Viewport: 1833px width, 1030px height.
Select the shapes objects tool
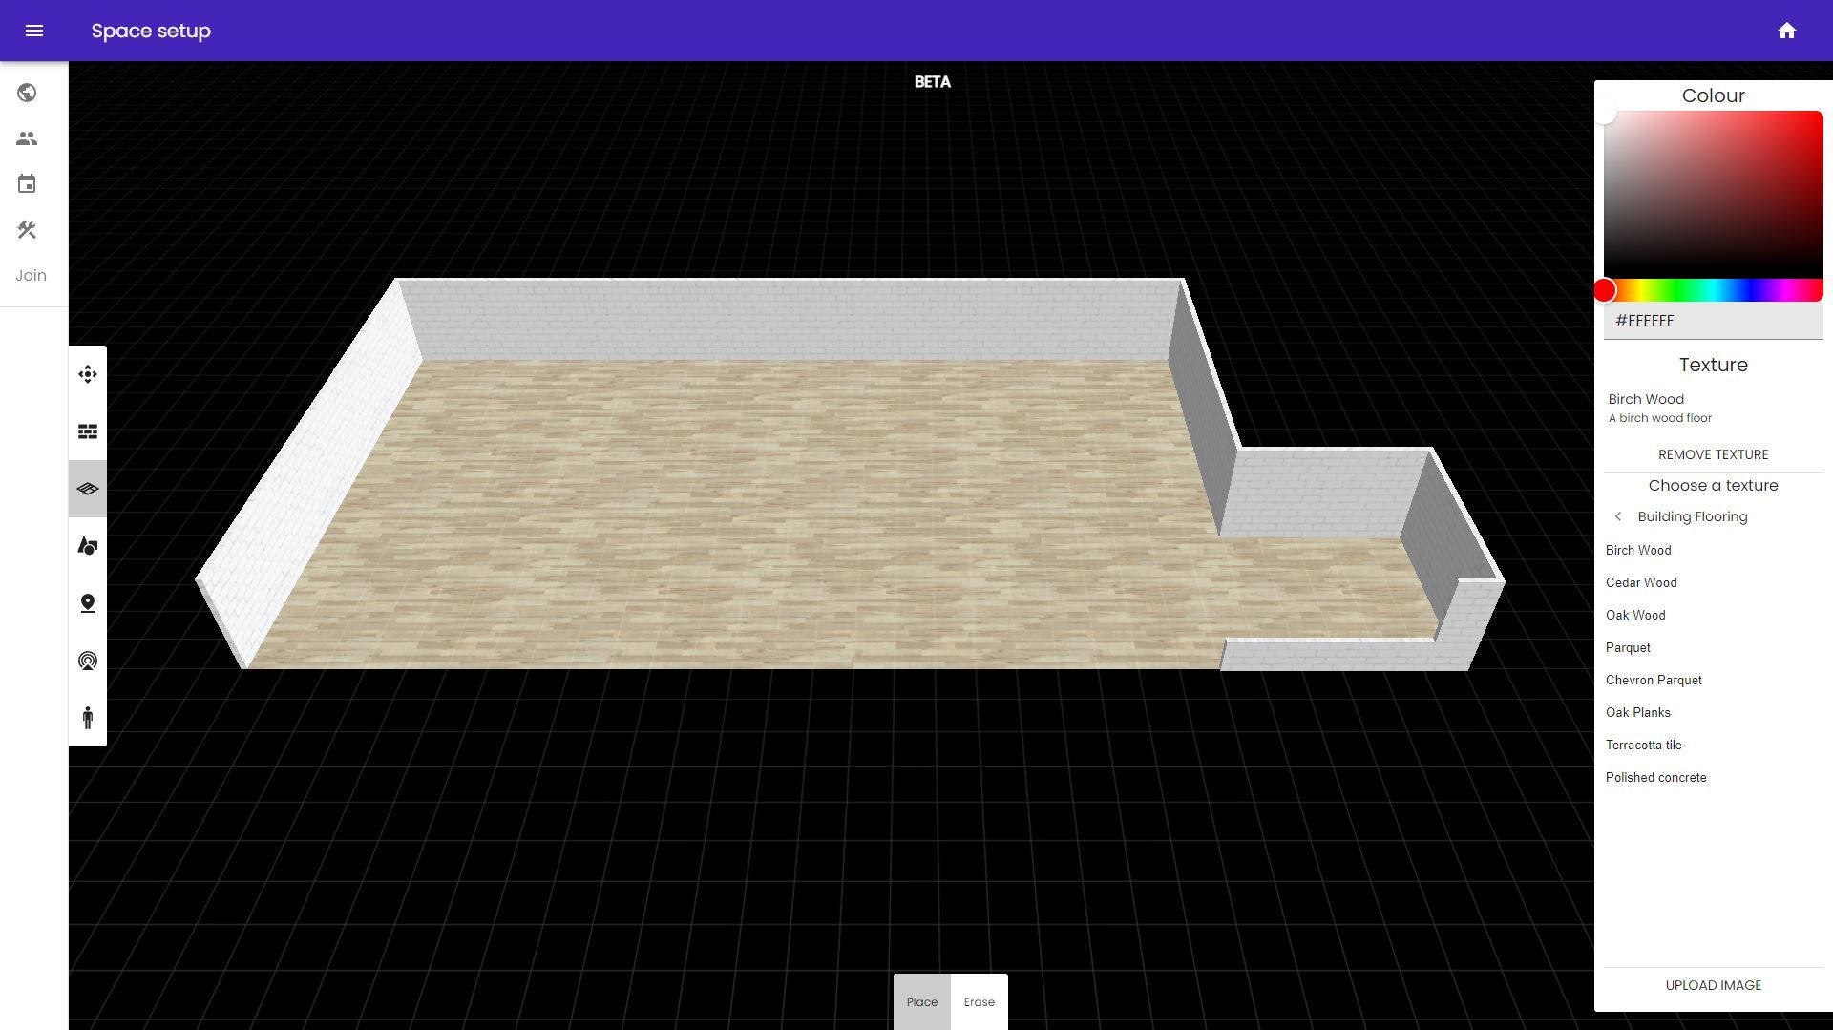(x=88, y=546)
